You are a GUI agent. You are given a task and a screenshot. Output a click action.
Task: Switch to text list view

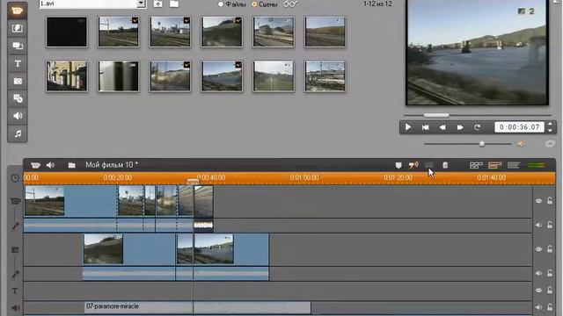click(514, 165)
